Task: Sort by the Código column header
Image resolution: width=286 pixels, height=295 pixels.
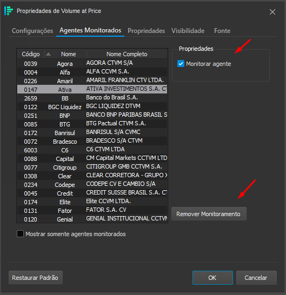Action: point(31,54)
